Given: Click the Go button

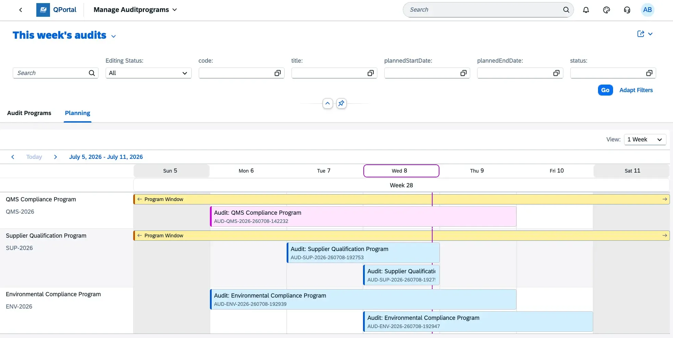Looking at the screenshot, I should pyautogui.click(x=605, y=90).
